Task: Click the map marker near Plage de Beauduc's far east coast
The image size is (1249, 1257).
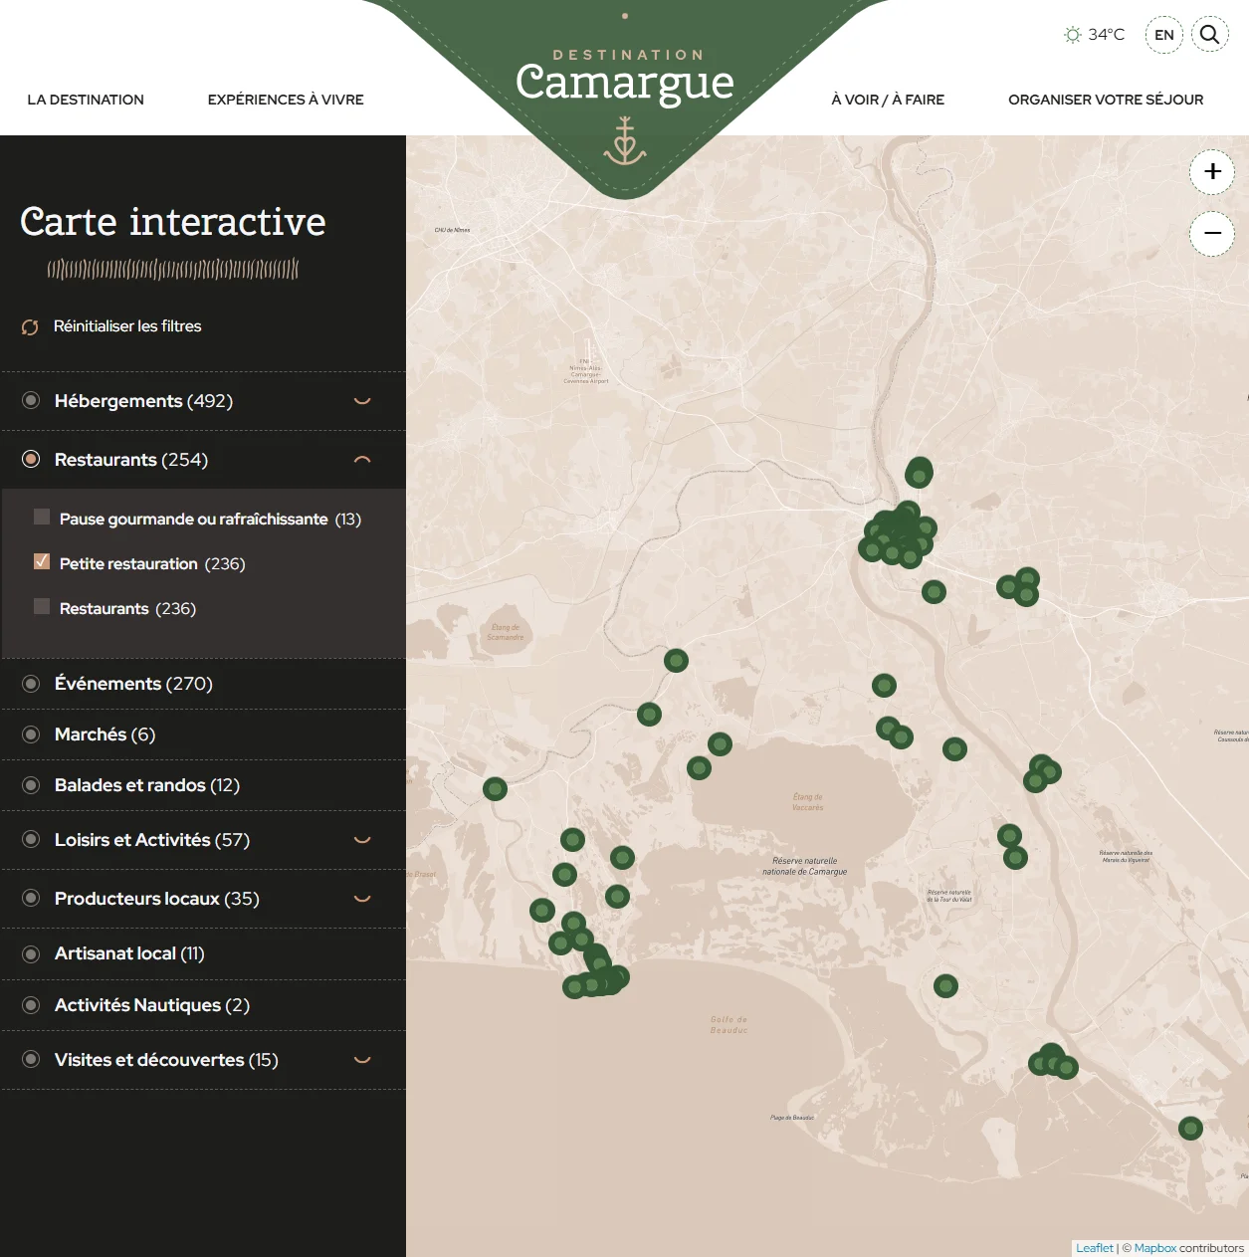Action: click(x=1190, y=1128)
